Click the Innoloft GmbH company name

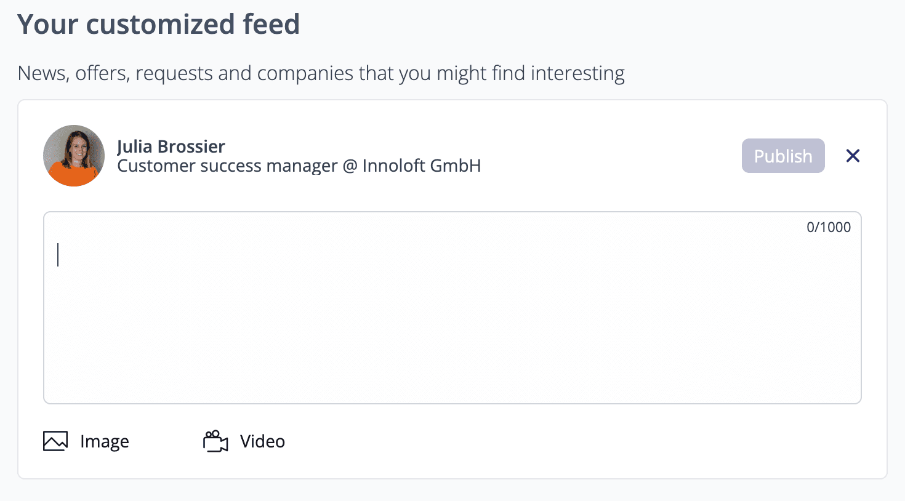click(421, 166)
